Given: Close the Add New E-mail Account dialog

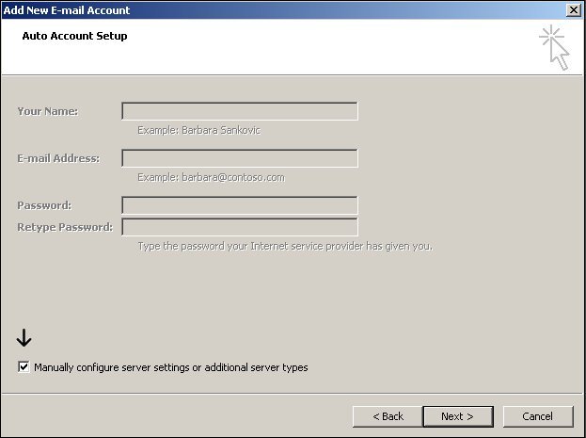Looking at the screenshot, I should click(x=573, y=9).
